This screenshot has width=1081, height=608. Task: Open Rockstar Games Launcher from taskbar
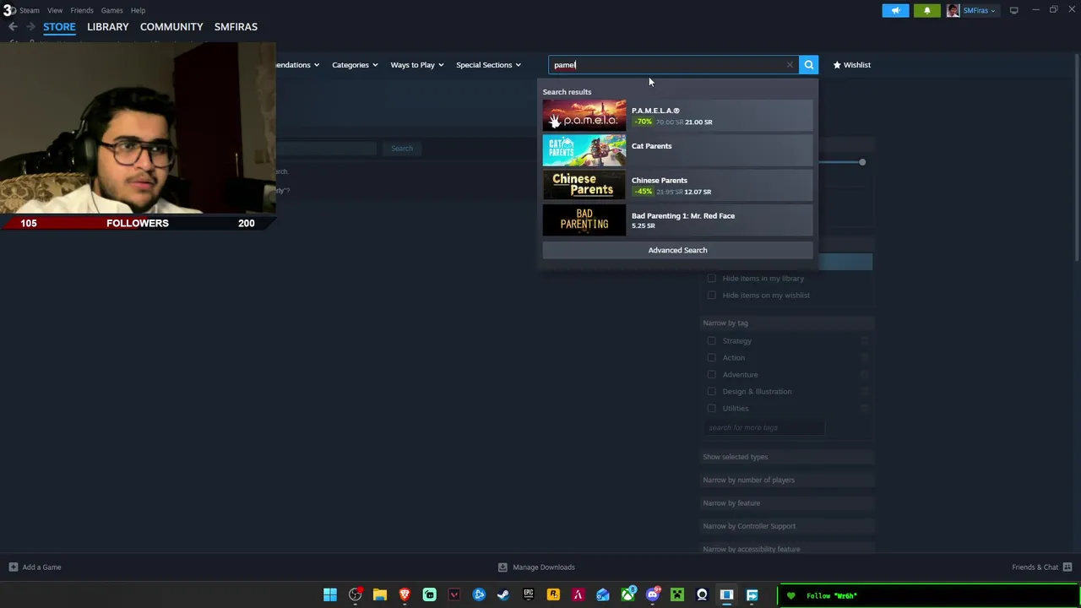pyautogui.click(x=553, y=595)
